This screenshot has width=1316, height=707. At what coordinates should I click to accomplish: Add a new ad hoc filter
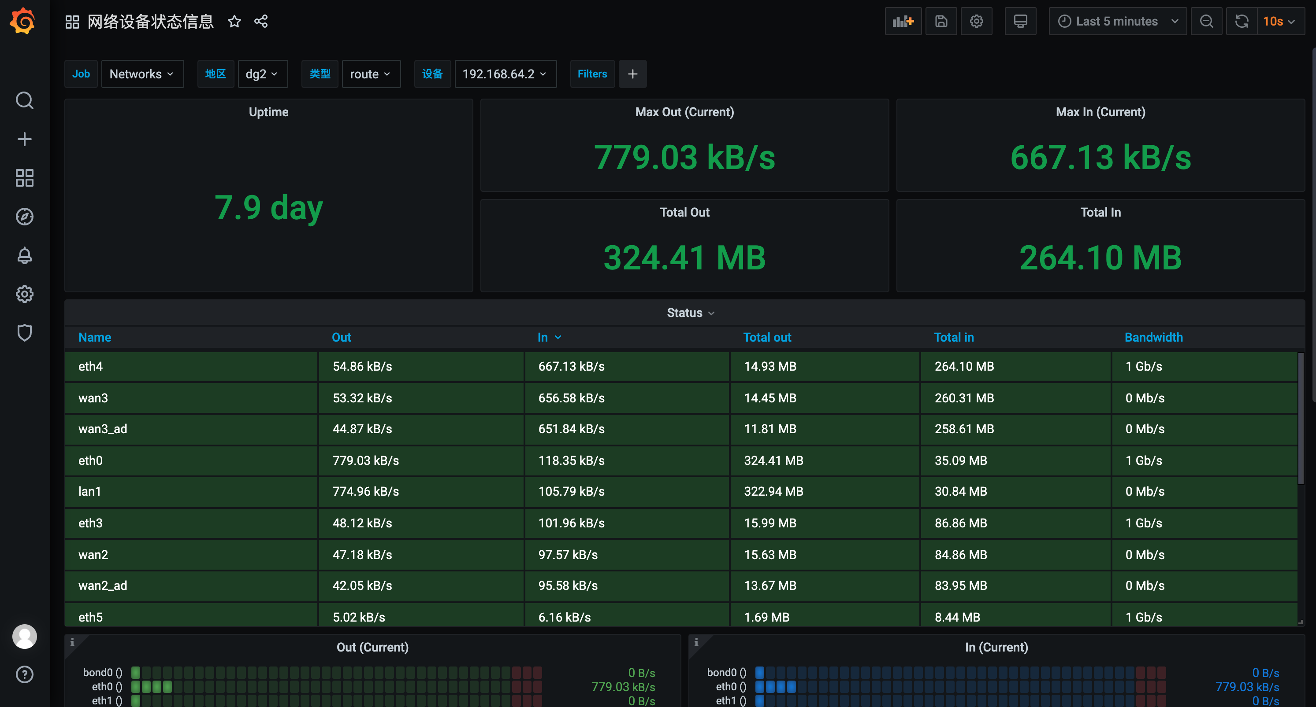pos(632,74)
